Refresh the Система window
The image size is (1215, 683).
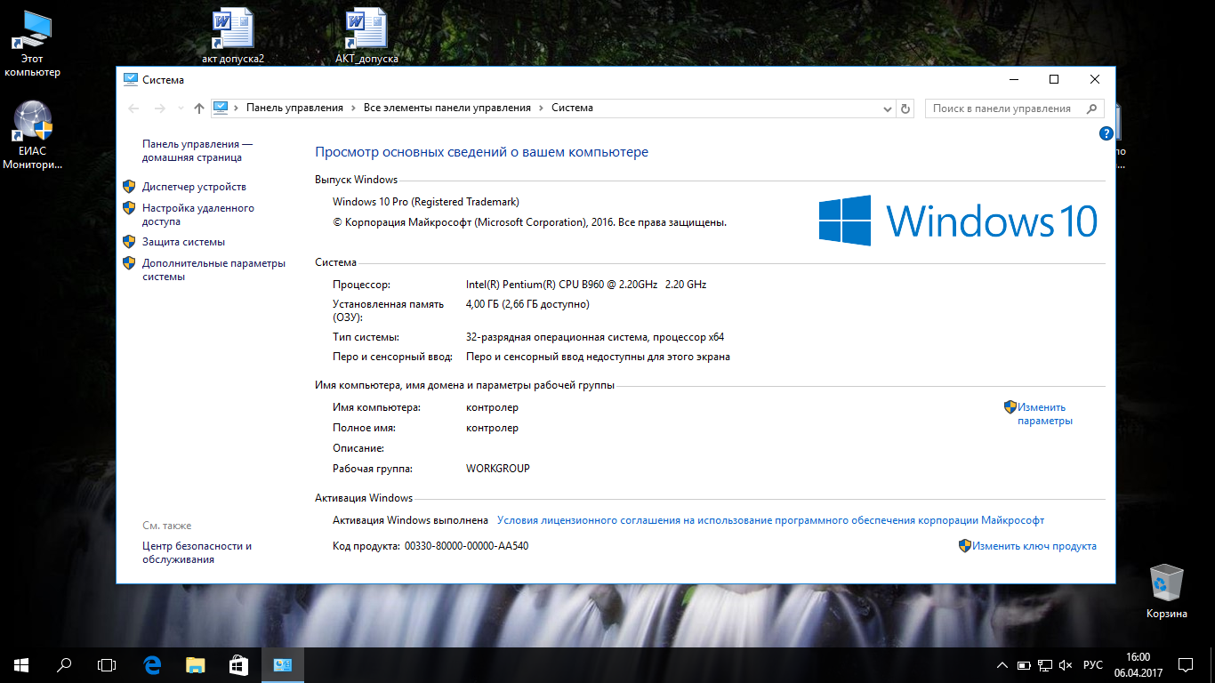(x=905, y=108)
